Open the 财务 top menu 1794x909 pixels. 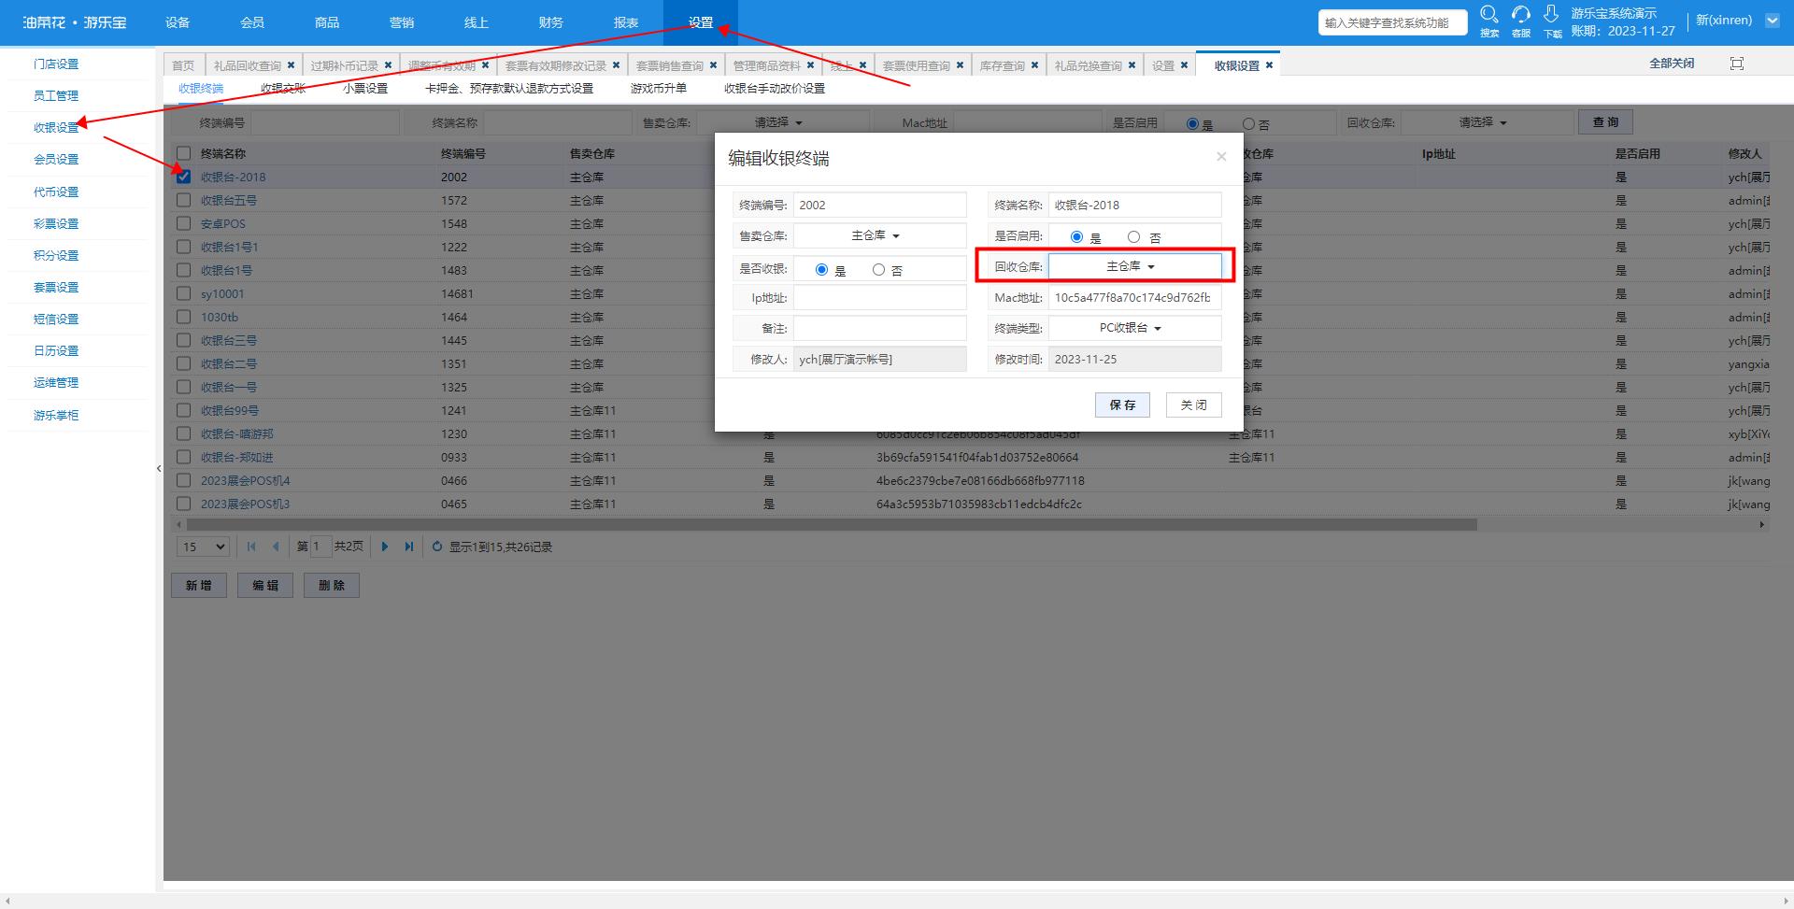[x=551, y=22]
